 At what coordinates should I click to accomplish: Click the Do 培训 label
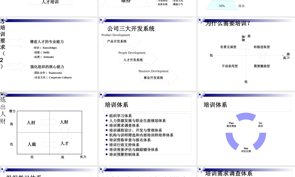click(260, 125)
